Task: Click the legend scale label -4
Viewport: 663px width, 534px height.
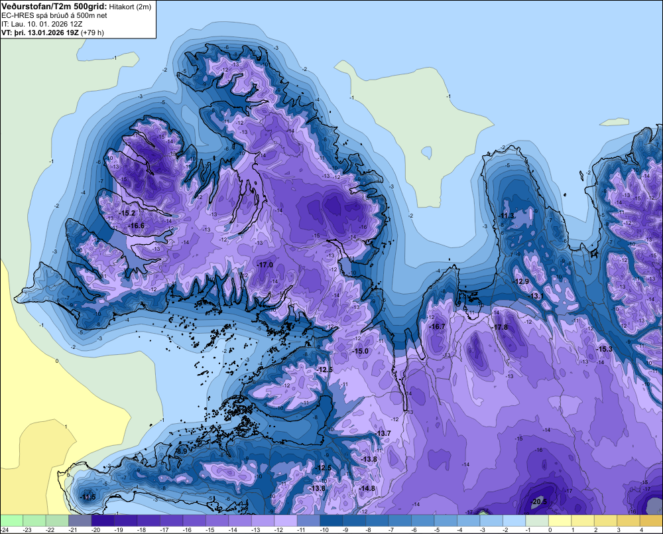Action: (x=460, y=530)
